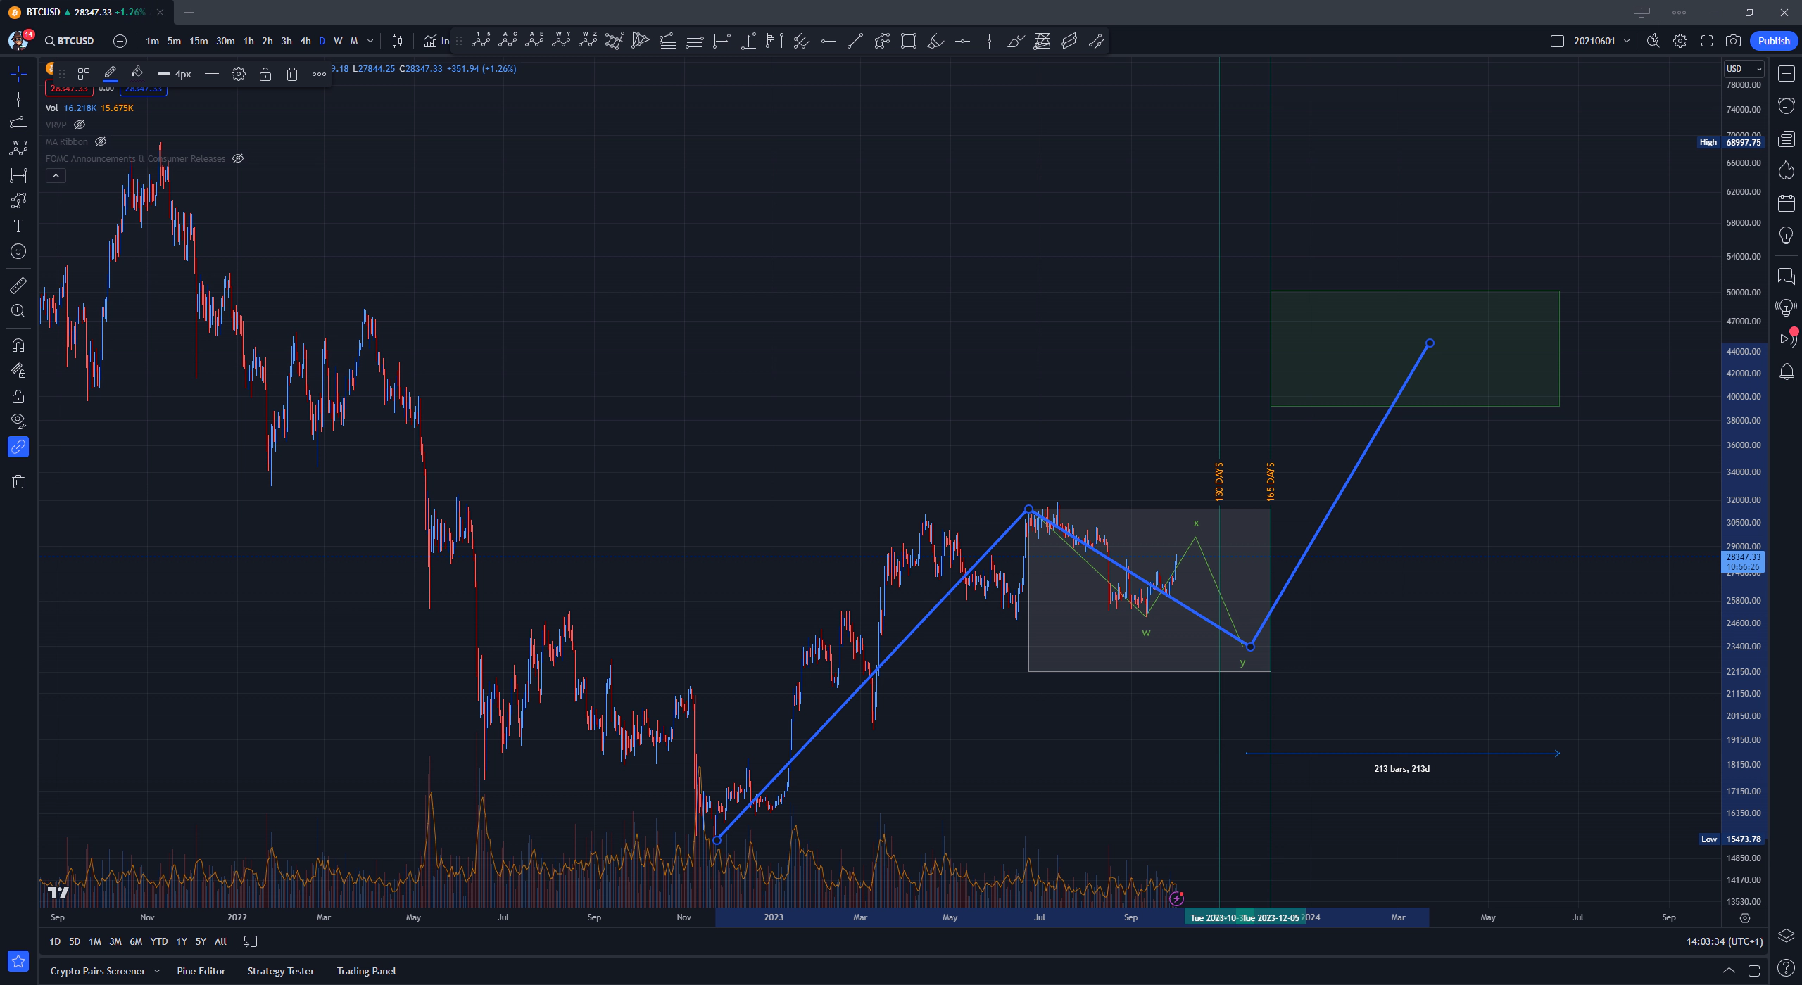Select the Price Range measure tool
This screenshot has width=1802, height=985.
point(748,41)
